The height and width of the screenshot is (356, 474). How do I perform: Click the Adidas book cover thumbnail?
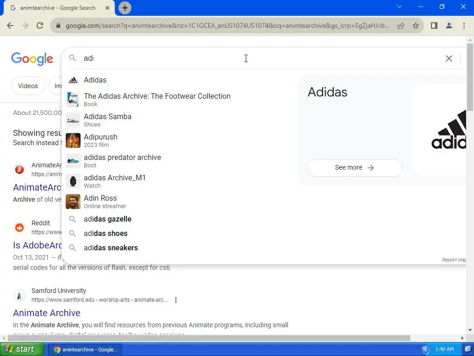point(73,100)
